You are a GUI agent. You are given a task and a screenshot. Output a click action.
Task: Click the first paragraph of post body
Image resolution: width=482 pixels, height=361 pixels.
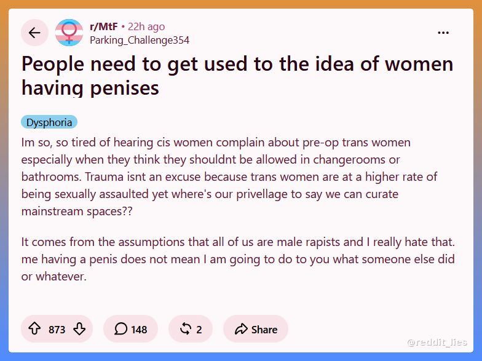[x=229, y=177]
